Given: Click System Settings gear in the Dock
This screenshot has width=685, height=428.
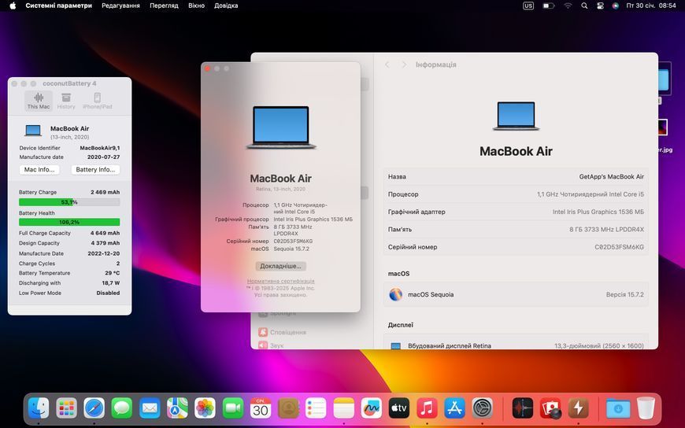Looking at the screenshot, I should (x=483, y=408).
